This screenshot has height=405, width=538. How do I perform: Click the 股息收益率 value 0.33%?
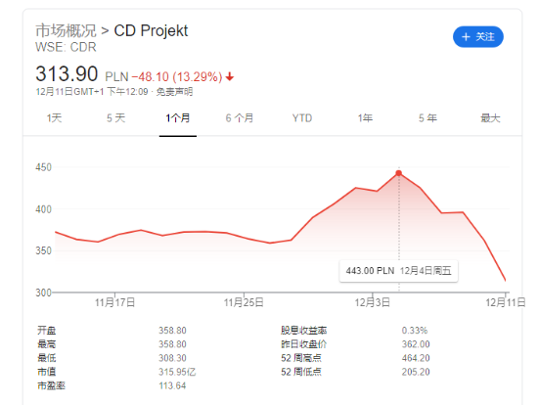(x=415, y=331)
